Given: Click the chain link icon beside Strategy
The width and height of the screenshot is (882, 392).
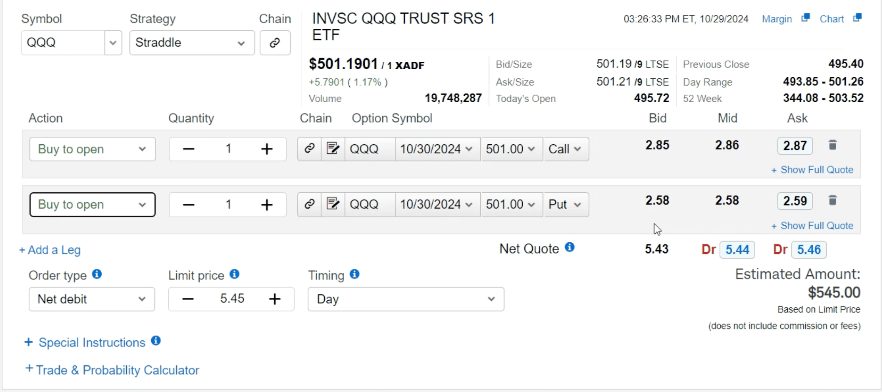Looking at the screenshot, I should point(275,43).
